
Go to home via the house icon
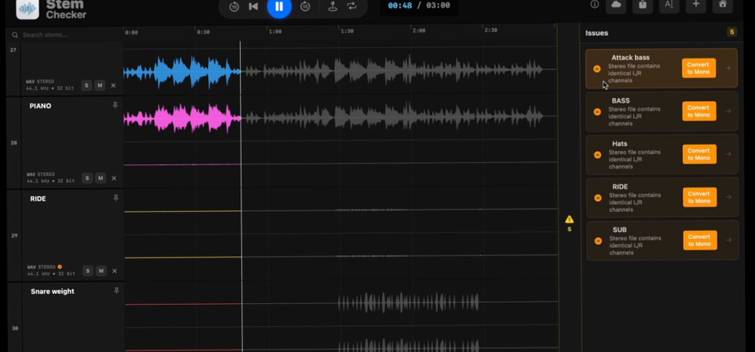tap(722, 5)
